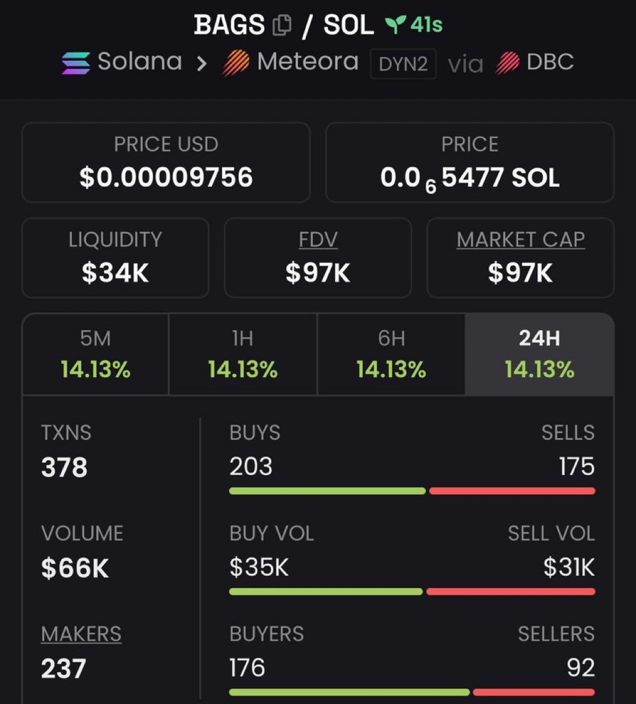The width and height of the screenshot is (636, 704).
Task: Select the 24H timeframe tab
Action: (539, 354)
